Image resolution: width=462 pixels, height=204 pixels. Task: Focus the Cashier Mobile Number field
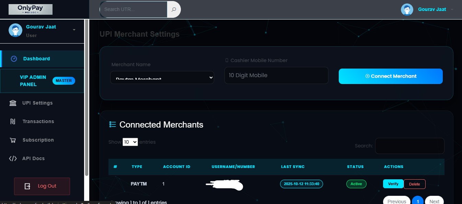pos(276,75)
